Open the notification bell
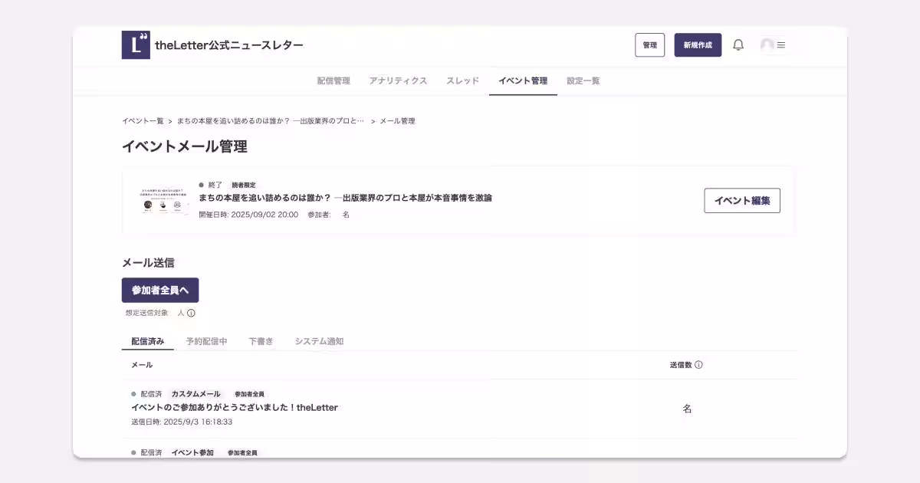 pyautogui.click(x=738, y=45)
